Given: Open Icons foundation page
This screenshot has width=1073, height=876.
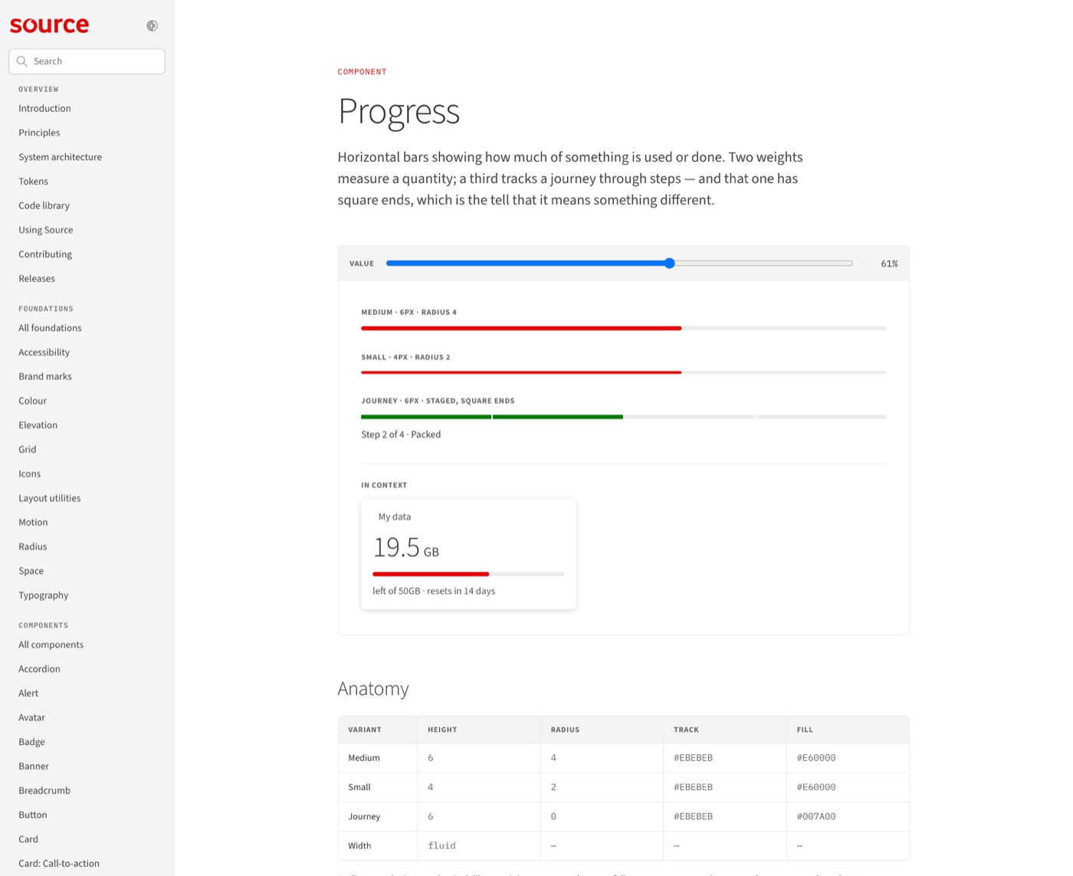Looking at the screenshot, I should pos(29,474).
